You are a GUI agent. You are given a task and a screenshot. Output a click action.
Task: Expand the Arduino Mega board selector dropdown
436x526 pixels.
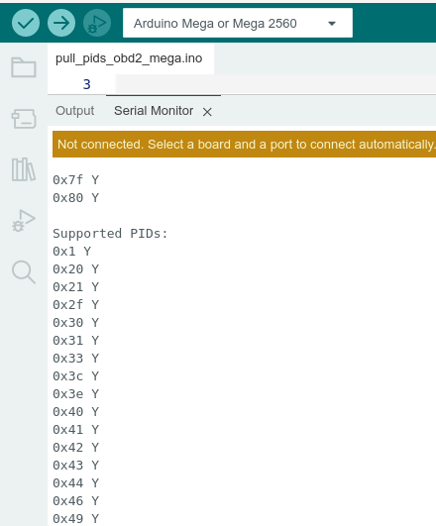point(238,23)
